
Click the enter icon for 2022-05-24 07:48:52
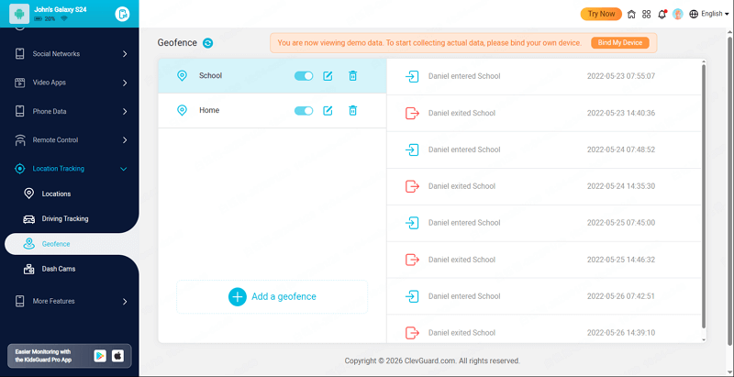tap(412, 150)
